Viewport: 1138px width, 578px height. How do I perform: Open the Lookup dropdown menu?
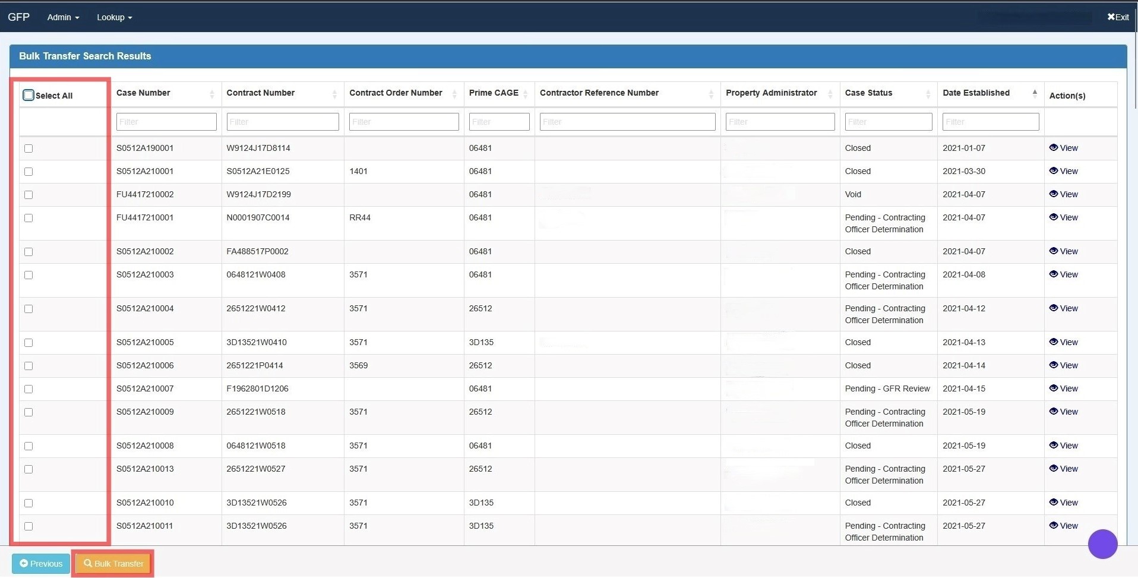(113, 17)
